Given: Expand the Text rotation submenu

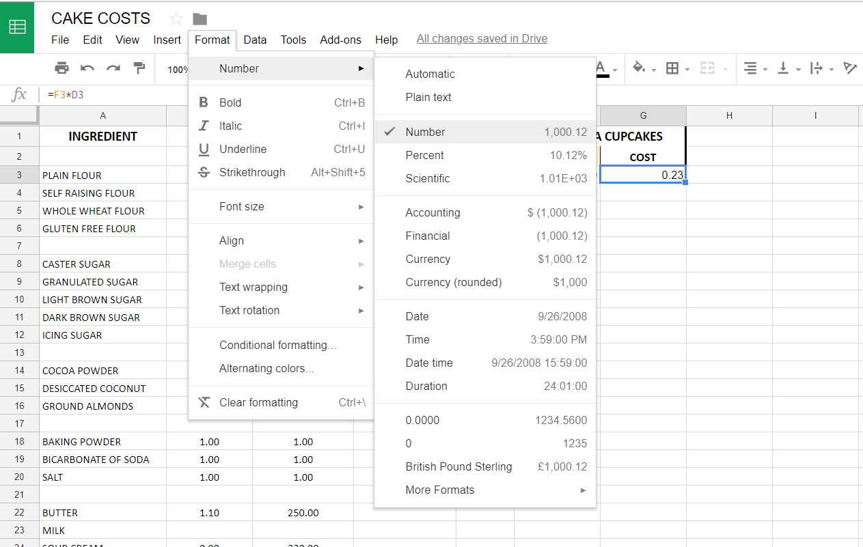Looking at the screenshot, I should [282, 310].
